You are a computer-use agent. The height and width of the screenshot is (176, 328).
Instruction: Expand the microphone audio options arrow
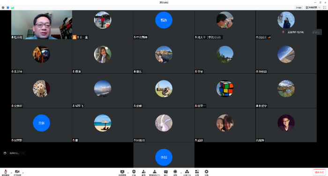click(x=11, y=173)
